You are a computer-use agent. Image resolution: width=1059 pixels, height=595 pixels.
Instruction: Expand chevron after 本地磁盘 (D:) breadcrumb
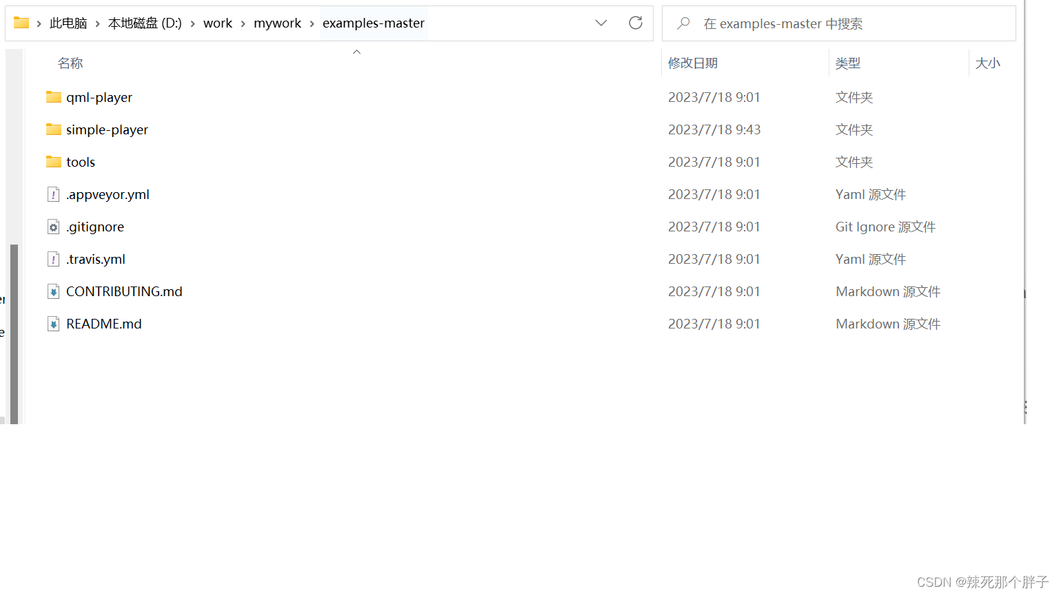(x=192, y=23)
